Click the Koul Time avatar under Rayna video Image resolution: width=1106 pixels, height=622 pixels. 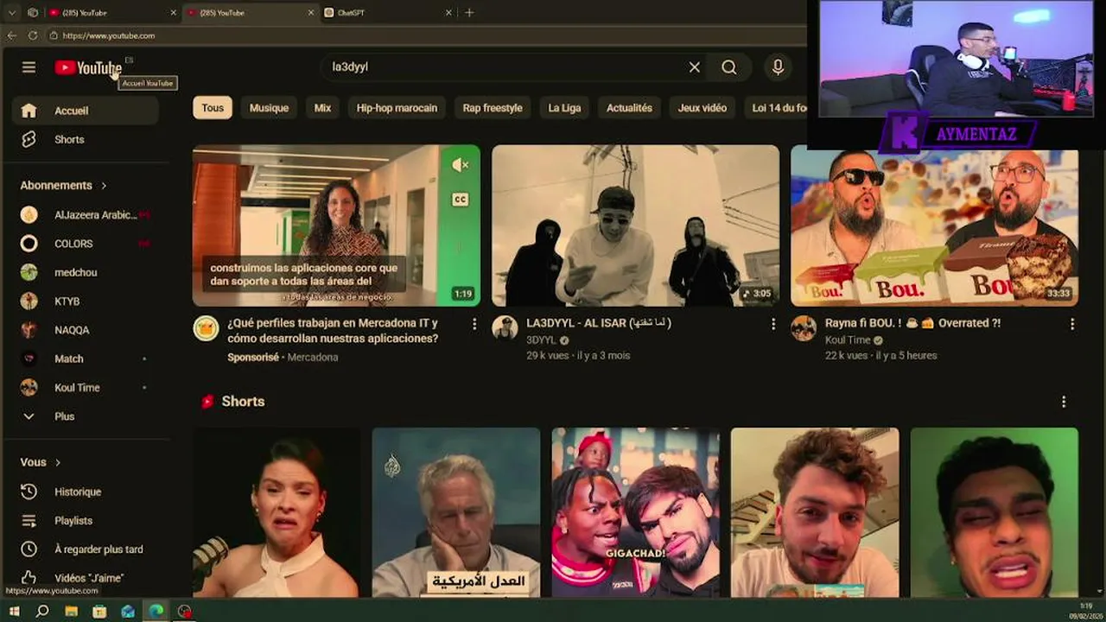(804, 328)
